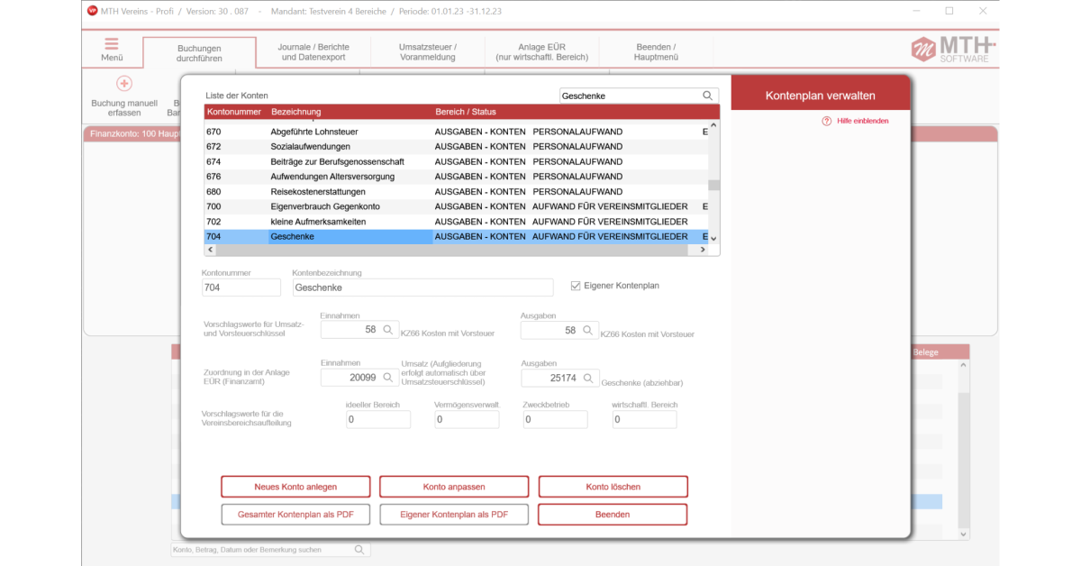Select row 672 Sozialaufwendungen

point(456,146)
